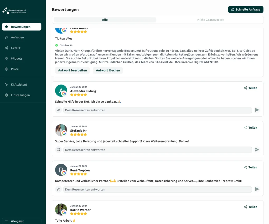
Task: Click the Schnelle Anfrage button
Action: click(246, 9)
